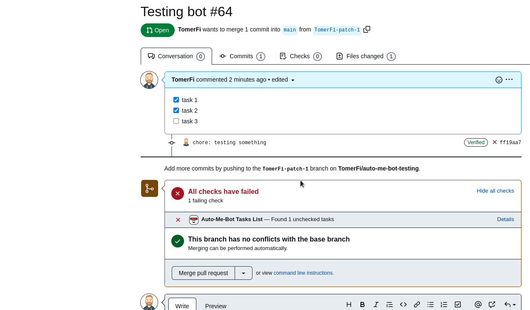
Task: Click the Verified signature badge
Action: point(476,142)
